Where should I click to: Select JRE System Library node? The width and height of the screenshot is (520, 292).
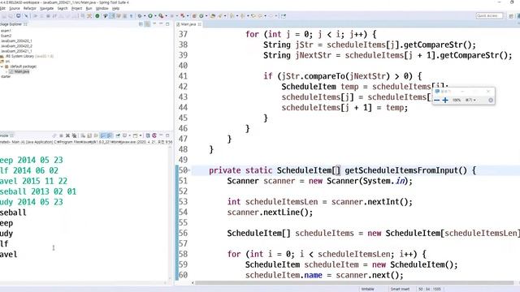(27, 56)
